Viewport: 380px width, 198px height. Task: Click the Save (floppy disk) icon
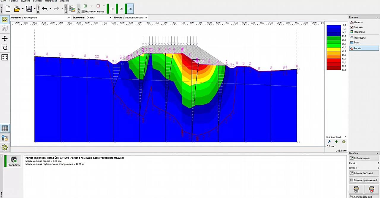[29, 9]
